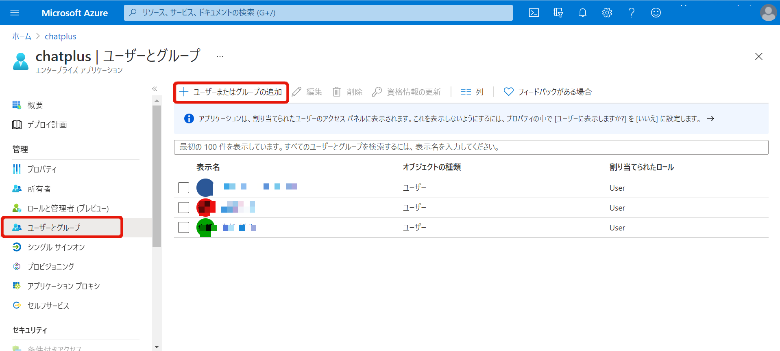Click ホーム in the breadcrumb
The height and width of the screenshot is (351, 780).
coord(22,37)
